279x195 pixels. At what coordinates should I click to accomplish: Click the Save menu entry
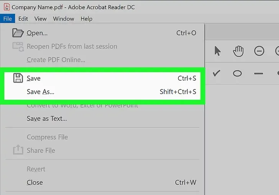102,78
